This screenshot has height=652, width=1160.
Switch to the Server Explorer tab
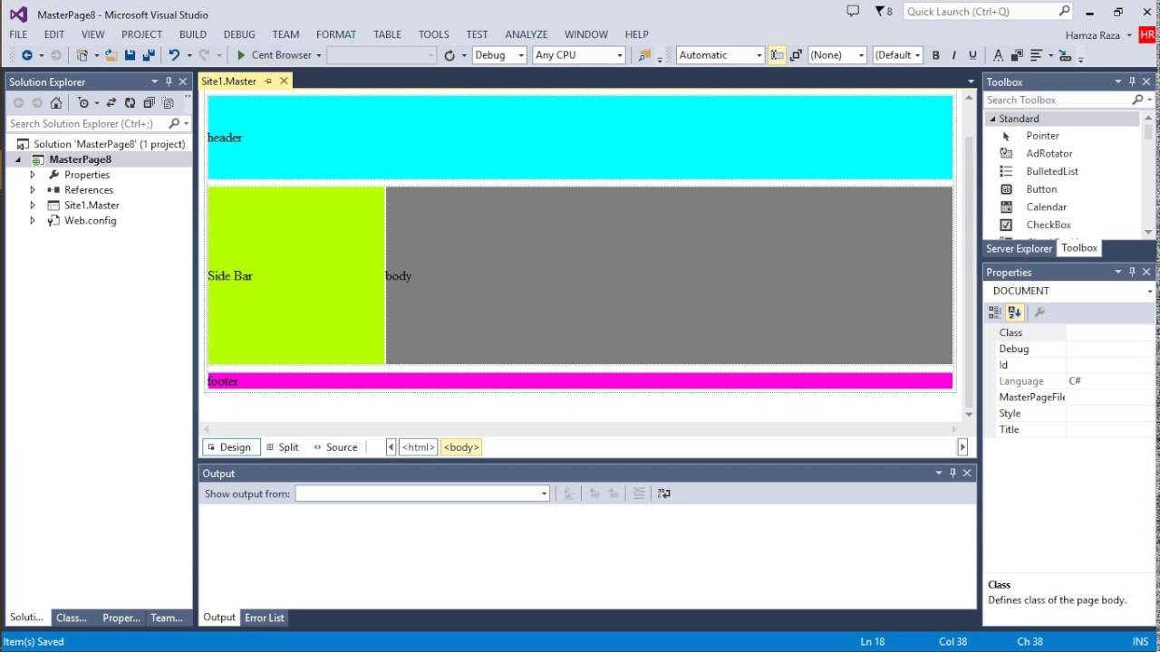[1019, 248]
